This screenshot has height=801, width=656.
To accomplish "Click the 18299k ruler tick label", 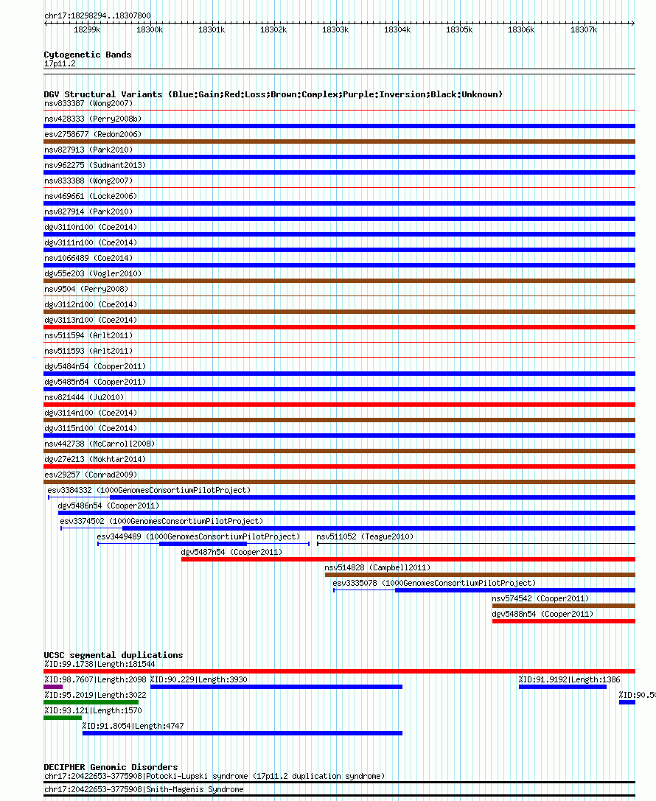I will pos(87,29).
